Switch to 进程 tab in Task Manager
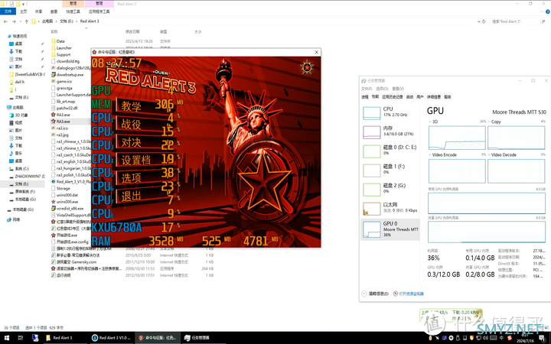 [365, 97]
